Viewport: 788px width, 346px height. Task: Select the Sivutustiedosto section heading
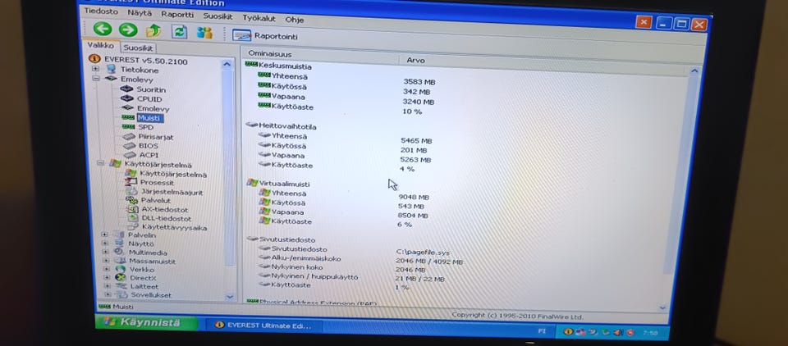pyautogui.click(x=287, y=239)
